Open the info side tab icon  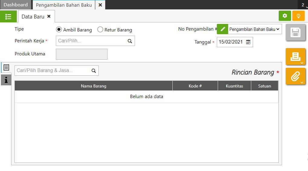tap(6, 80)
